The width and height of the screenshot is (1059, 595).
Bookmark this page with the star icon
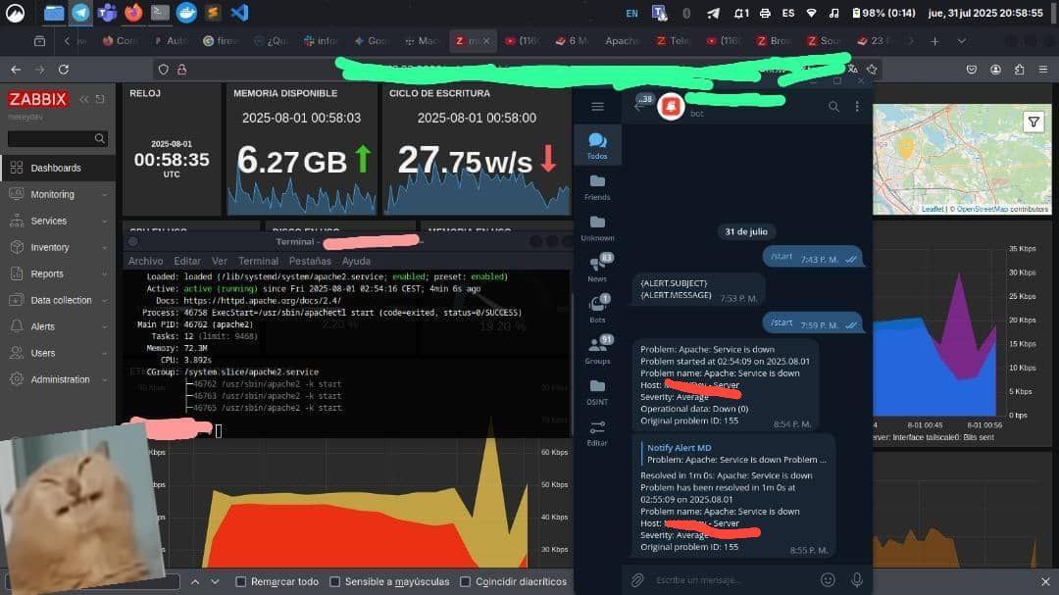872,70
